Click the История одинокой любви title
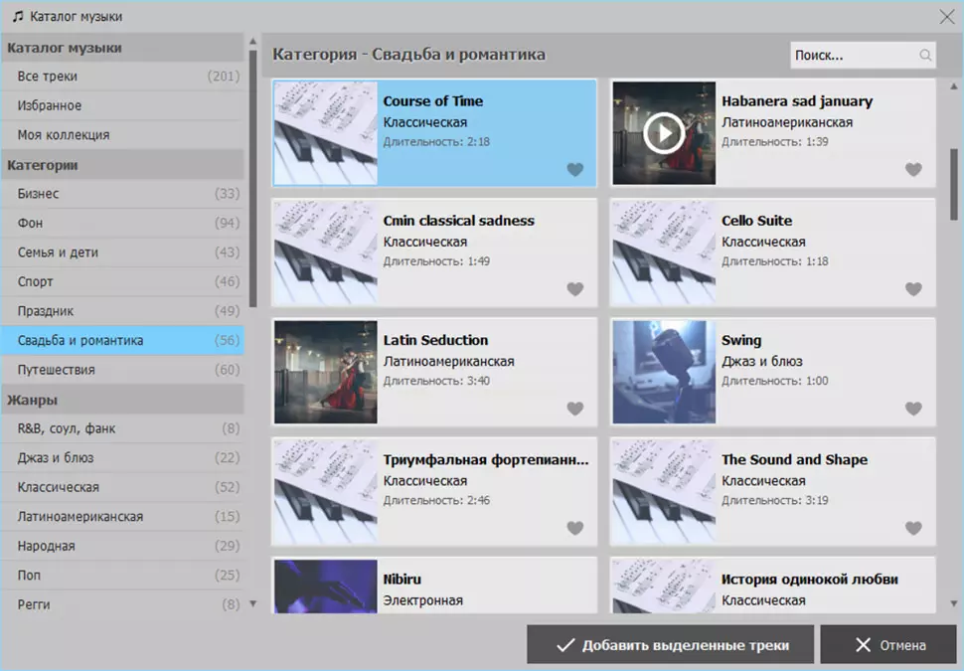The image size is (964, 671). (x=810, y=580)
